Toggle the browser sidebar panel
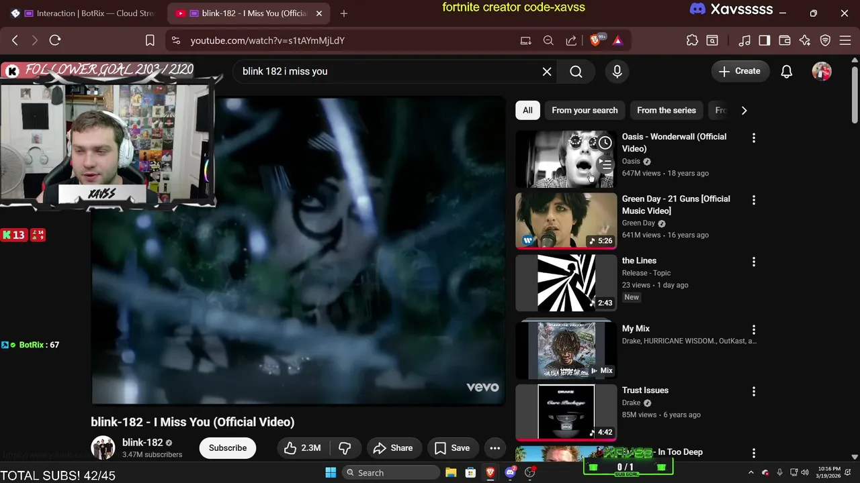860x483 pixels. pyautogui.click(x=765, y=40)
